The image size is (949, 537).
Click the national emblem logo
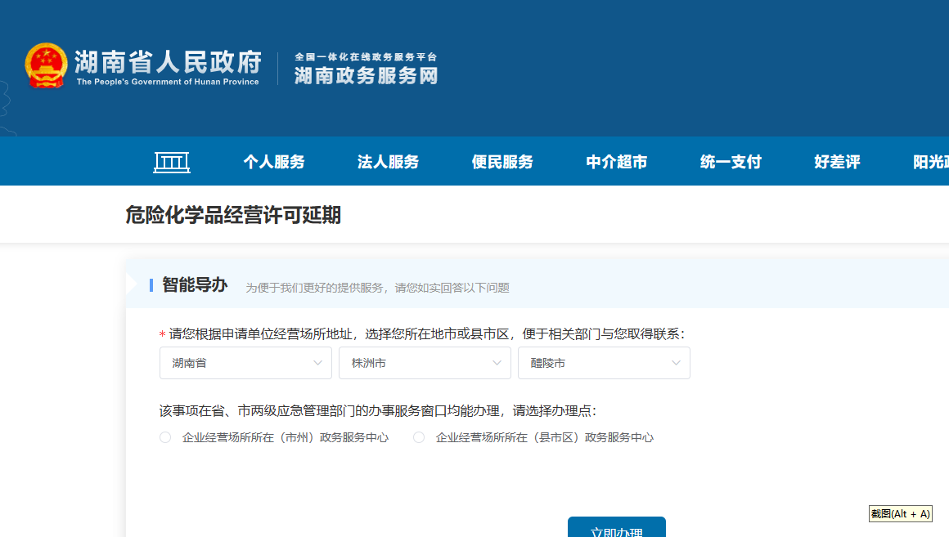click(x=46, y=66)
